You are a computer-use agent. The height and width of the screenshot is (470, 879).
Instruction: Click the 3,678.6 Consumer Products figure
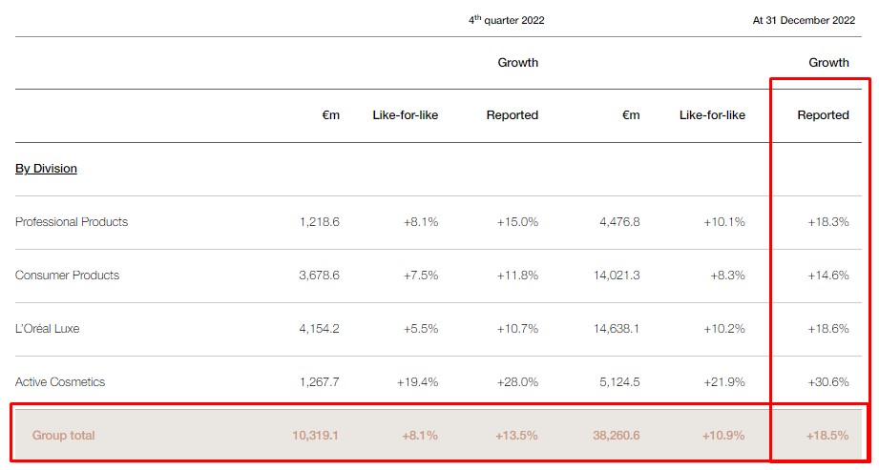318,276
